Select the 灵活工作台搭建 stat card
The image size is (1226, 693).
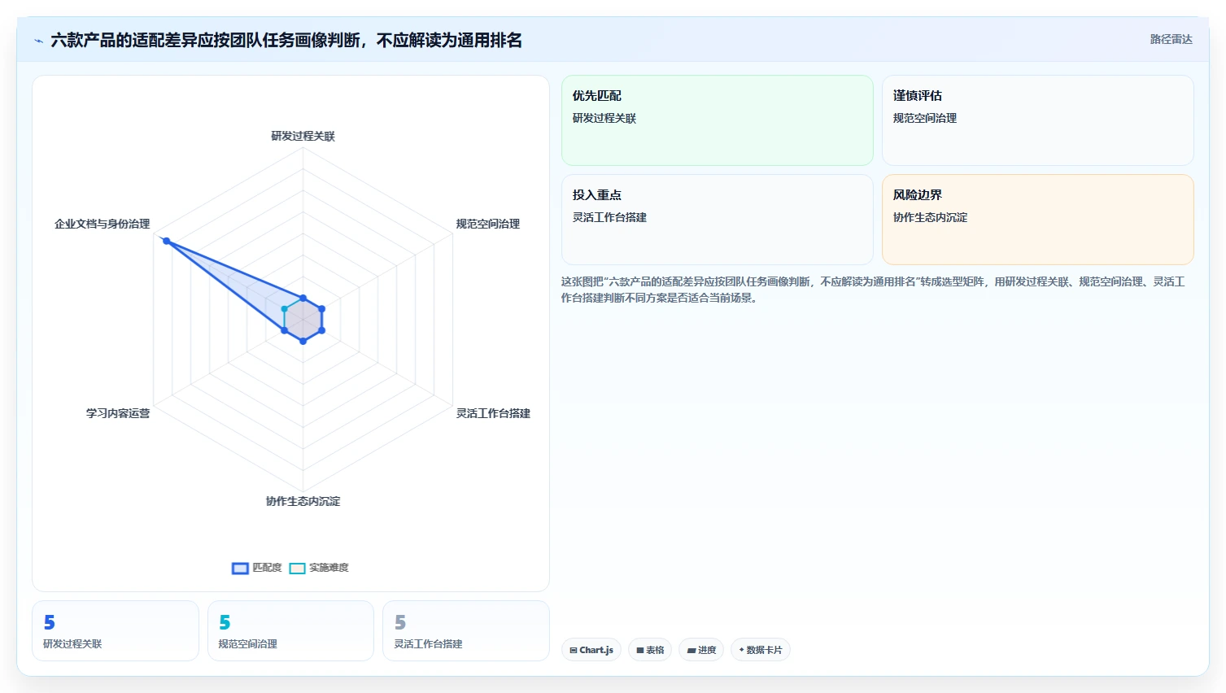click(x=466, y=631)
